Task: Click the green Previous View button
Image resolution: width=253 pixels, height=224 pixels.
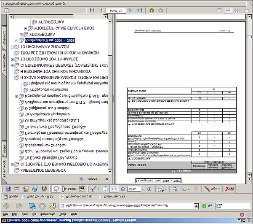Action: click(152, 11)
